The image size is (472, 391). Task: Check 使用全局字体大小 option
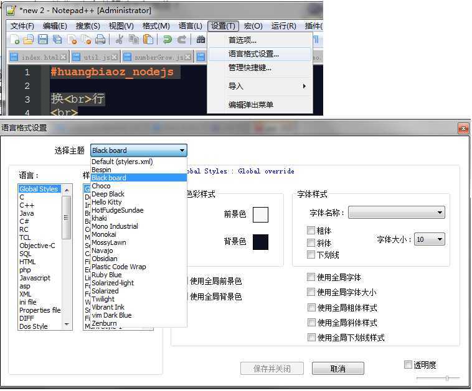[311, 292]
